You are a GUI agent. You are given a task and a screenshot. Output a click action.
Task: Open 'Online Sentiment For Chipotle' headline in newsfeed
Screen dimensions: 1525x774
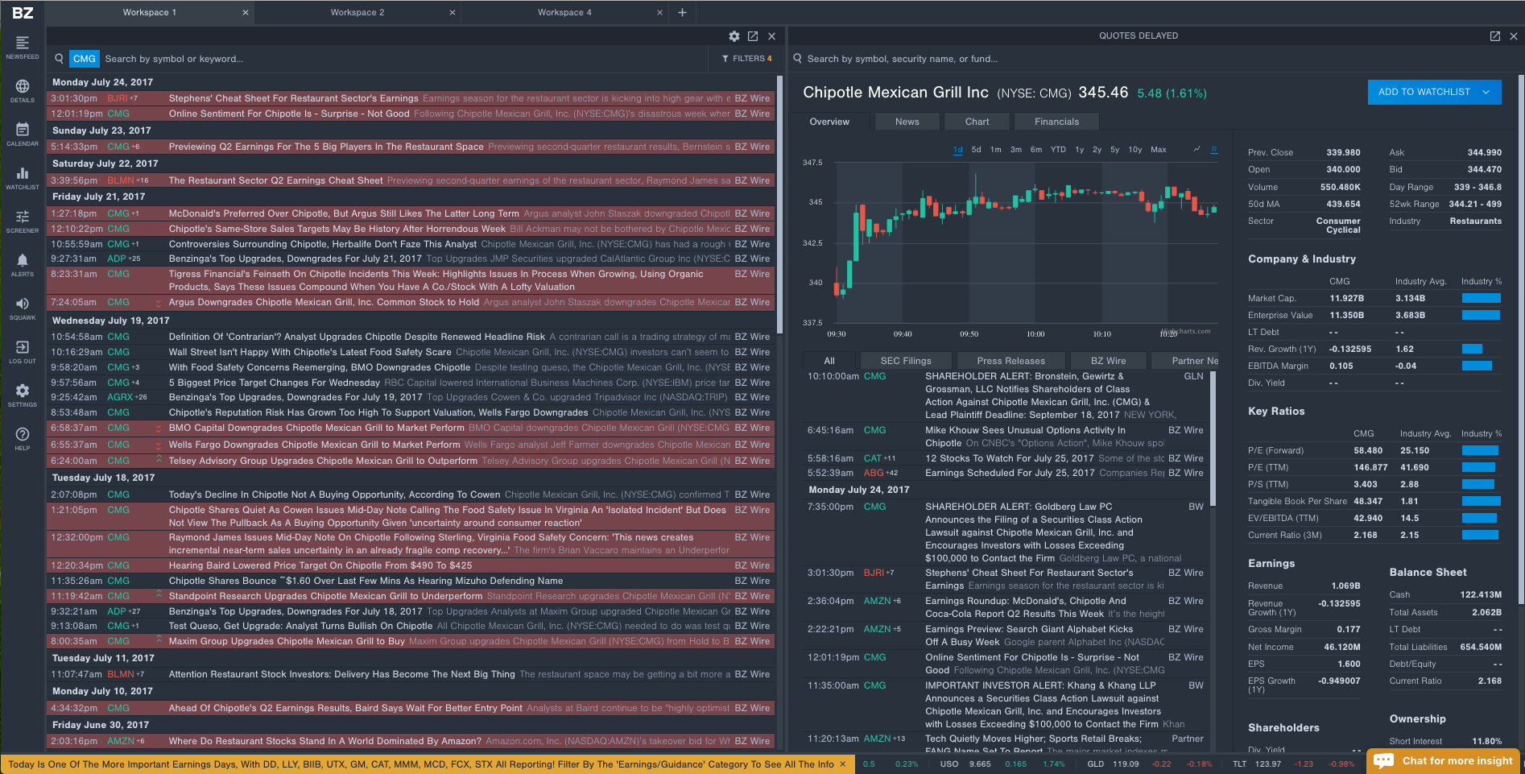pos(289,114)
